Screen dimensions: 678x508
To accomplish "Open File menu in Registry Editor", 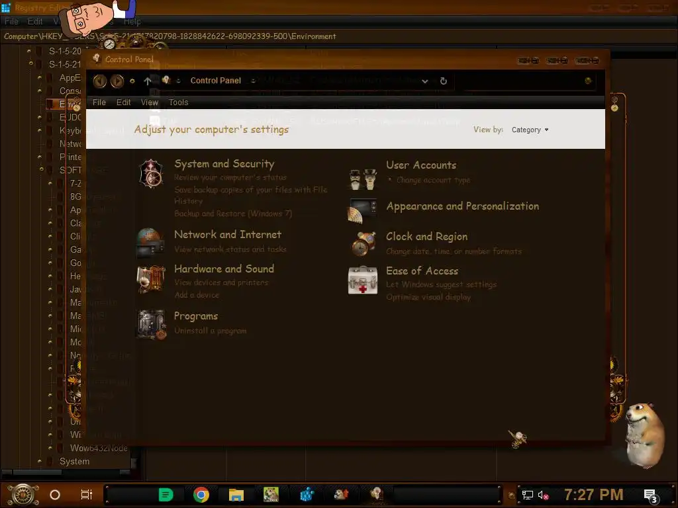I will coord(12,21).
